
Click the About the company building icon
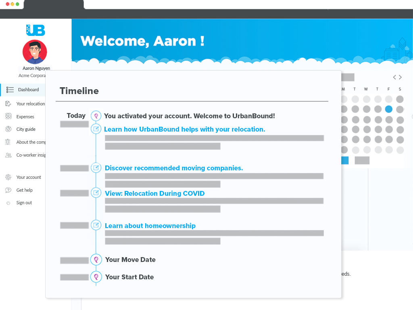coord(8,142)
